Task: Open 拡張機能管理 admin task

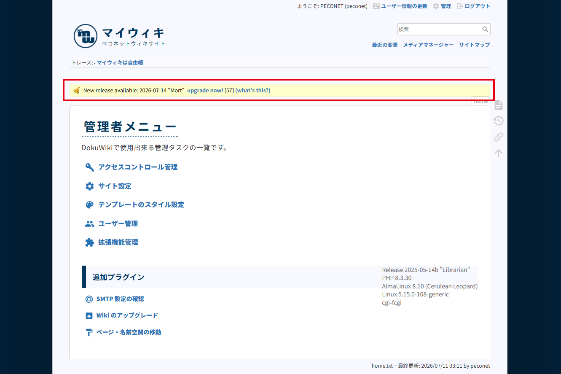Action: (118, 242)
